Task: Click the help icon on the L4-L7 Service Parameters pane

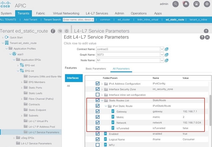Action: point(206,31)
